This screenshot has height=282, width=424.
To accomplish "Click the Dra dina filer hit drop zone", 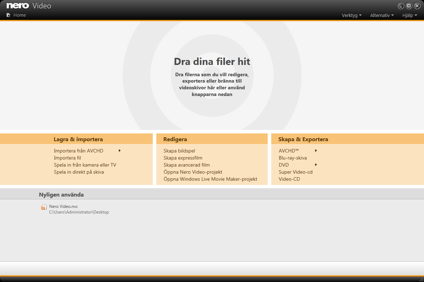I will click(212, 76).
